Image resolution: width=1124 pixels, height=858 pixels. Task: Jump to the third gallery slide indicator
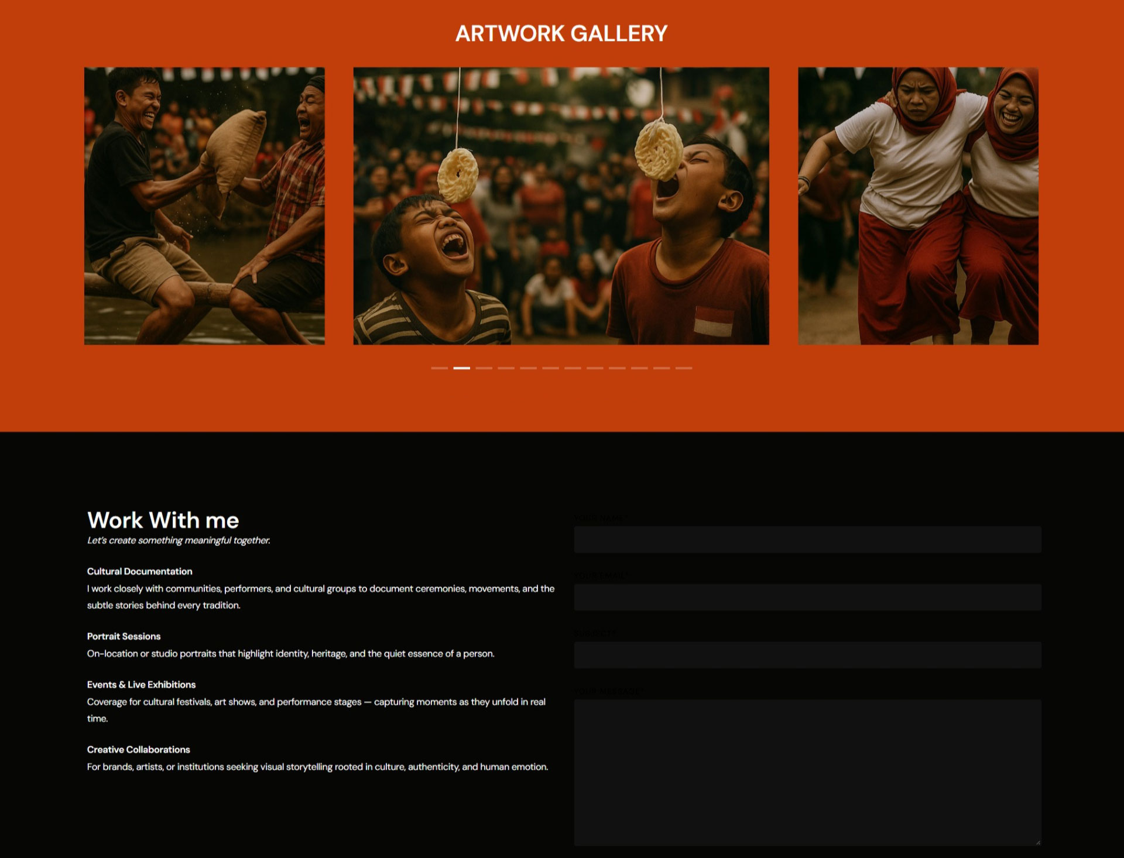484,368
